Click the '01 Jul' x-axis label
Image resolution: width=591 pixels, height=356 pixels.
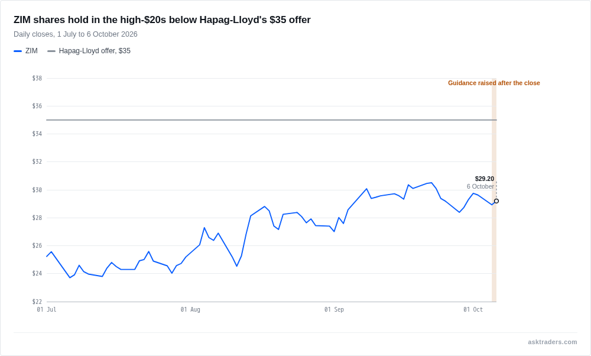coord(46,310)
